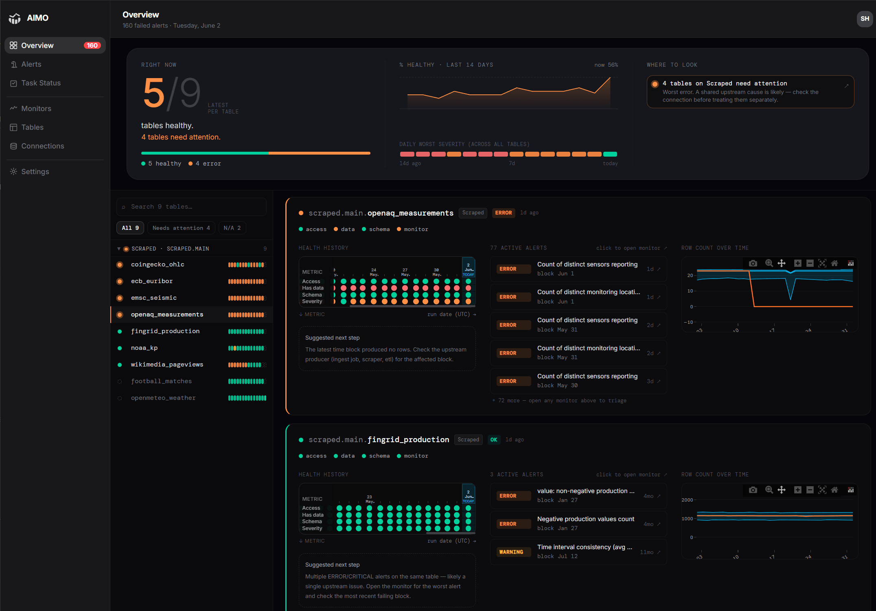The width and height of the screenshot is (876, 611).
Task: Open Time interval consistency warning alert
Action: 578,552
